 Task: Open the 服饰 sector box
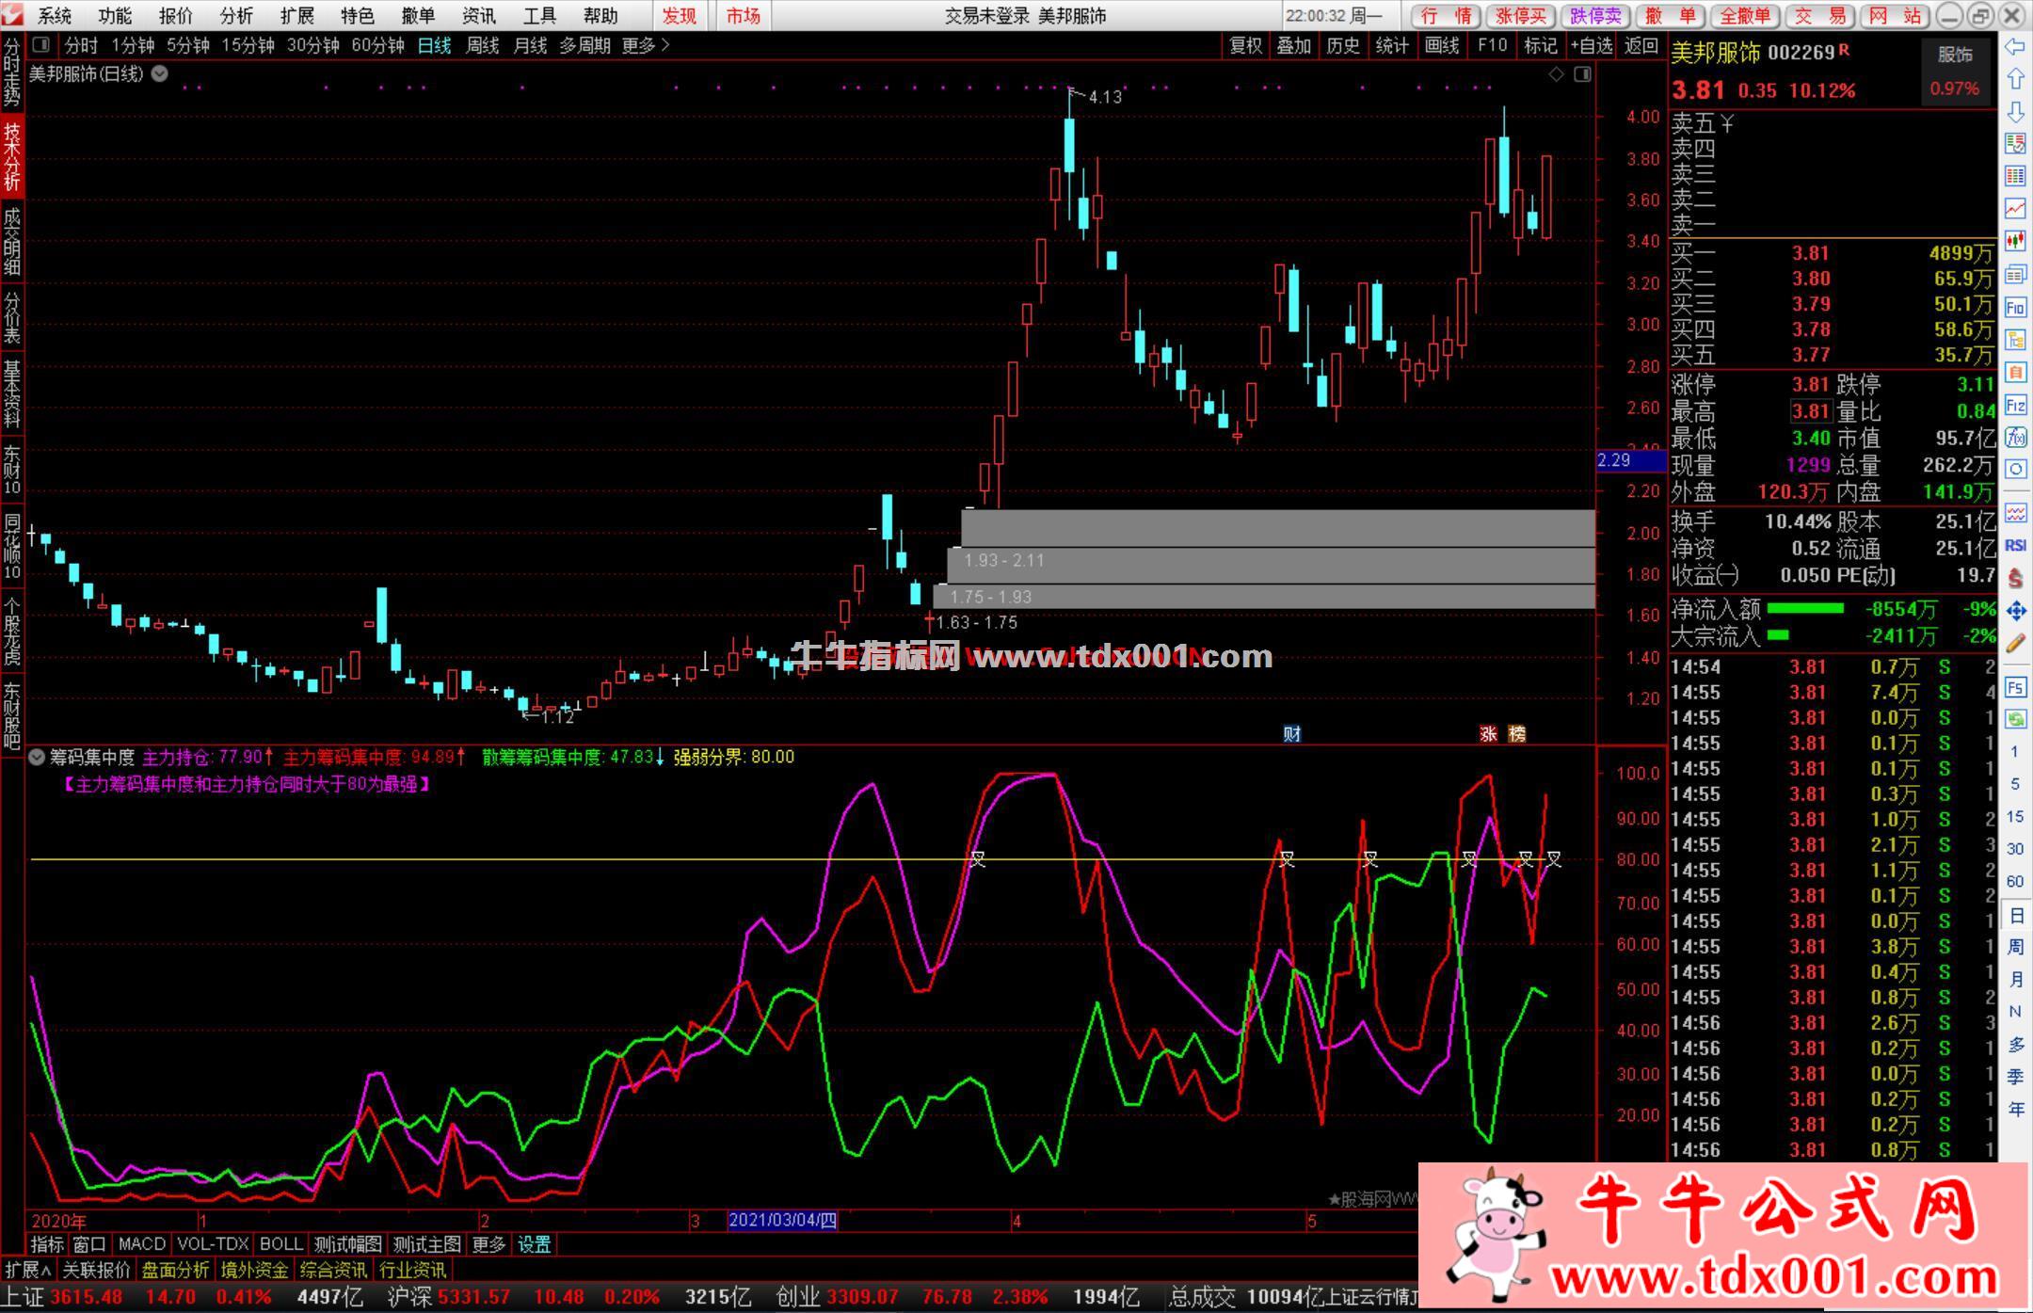tap(1955, 70)
